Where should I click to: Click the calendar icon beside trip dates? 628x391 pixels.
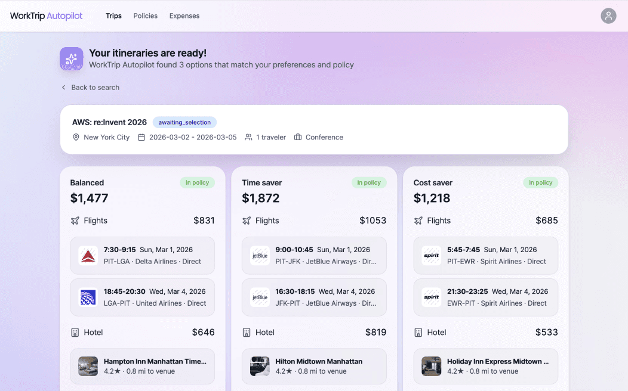pyautogui.click(x=141, y=137)
